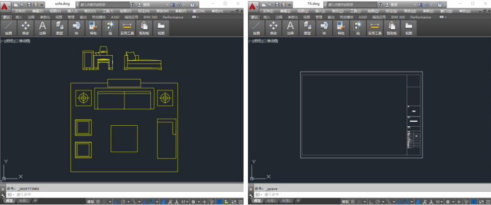Open the Modify (修改) panel in TK.dwg window
This screenshot has width=491, height=205.
[273, 28]
